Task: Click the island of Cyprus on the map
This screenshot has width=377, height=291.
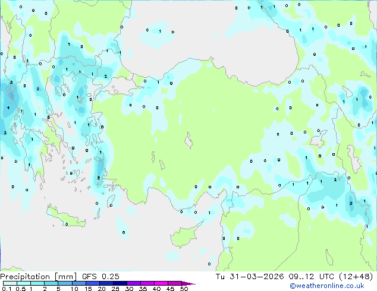Action: coord(184,236)
